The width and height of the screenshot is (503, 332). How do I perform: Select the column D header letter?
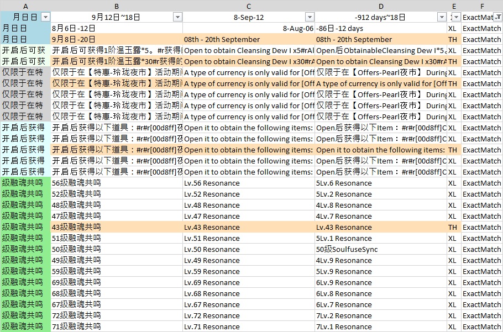381,6
